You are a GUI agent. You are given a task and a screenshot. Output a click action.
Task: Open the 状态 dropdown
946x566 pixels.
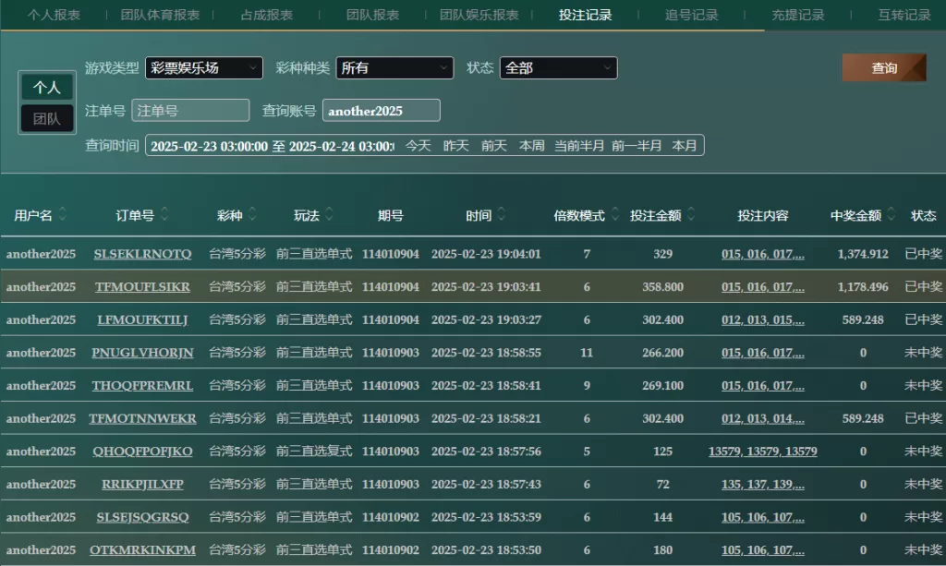click(x=558, y=68)
